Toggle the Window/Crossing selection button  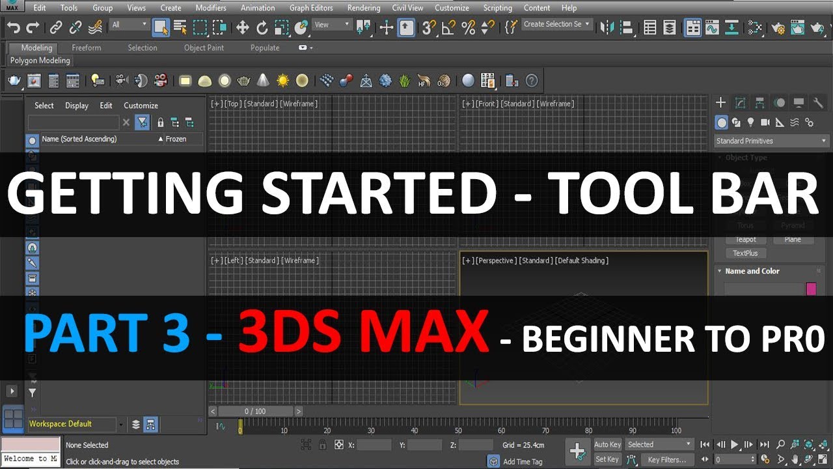coord(220,27)
